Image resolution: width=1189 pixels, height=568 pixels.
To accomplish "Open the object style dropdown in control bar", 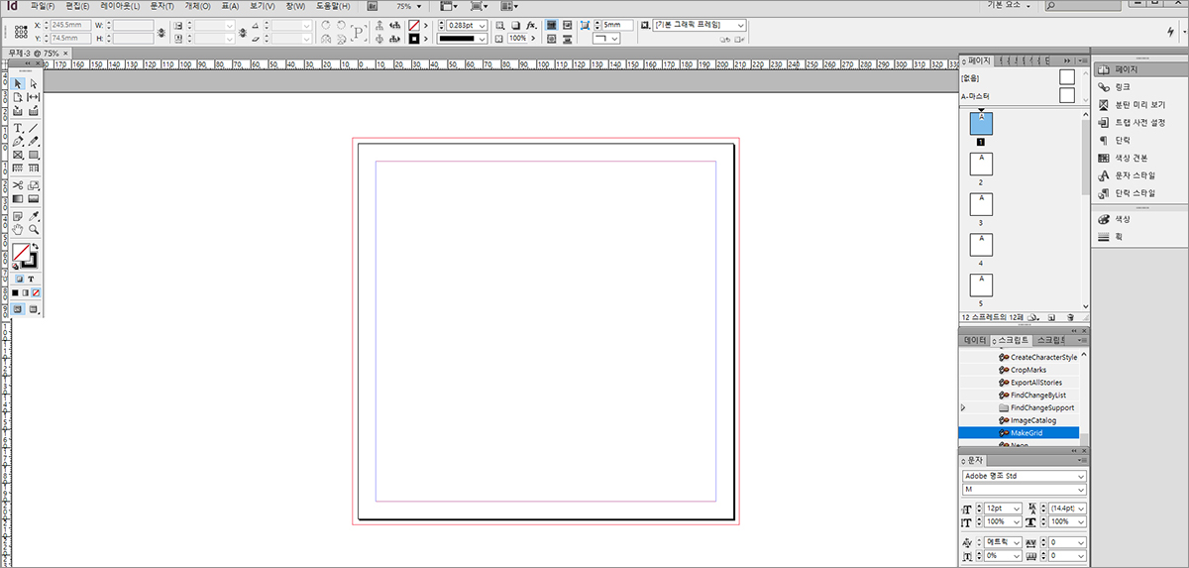I will click(740, 25).
